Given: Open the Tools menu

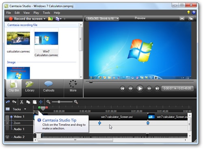Looking at the screenshot, I should pos(46,13).
